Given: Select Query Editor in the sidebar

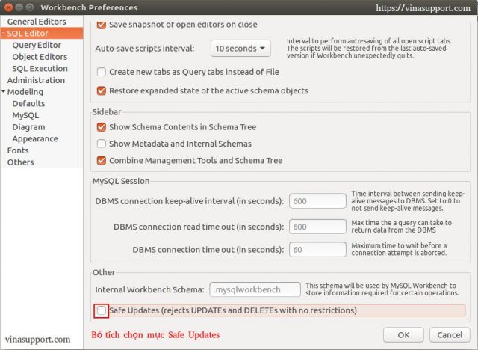Looking at the screenshot, I should (37, 45).
